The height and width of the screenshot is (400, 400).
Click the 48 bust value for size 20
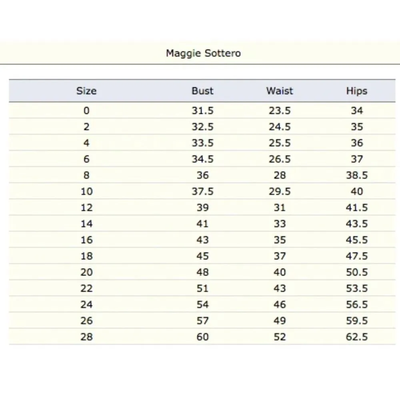pyautogui.click(x=202, y=272)
